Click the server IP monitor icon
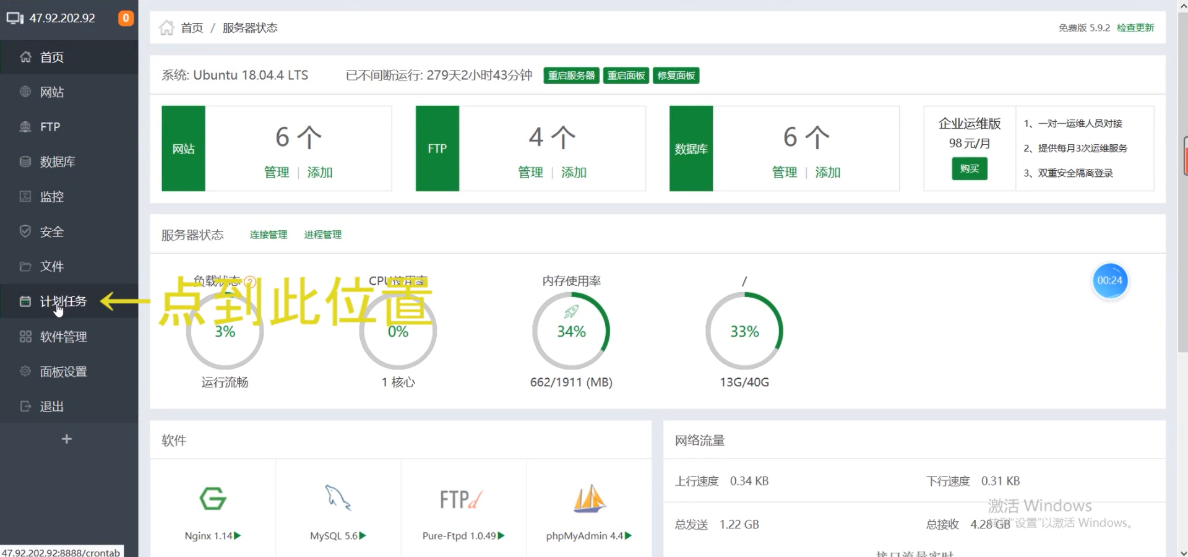This screenshot has width=1188, height=557. click(x=15, y=18)
